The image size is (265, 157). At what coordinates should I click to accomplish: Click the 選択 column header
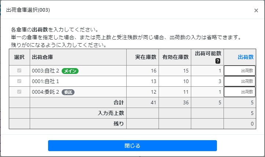pos(19,57)
